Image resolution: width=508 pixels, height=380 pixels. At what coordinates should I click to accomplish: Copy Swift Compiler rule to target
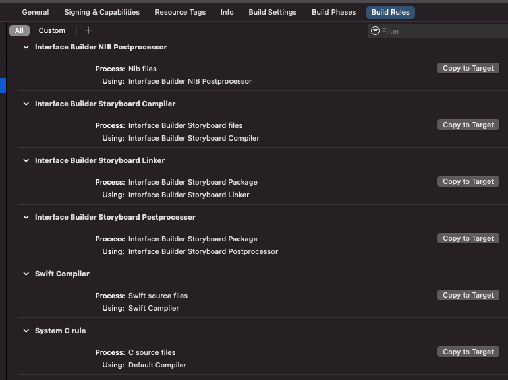click(x=468, y=296)
